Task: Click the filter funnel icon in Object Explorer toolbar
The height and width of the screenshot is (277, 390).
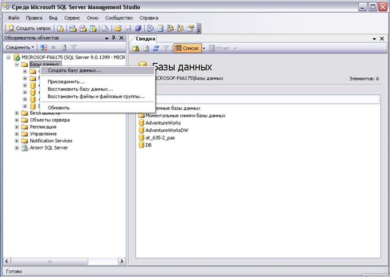Action: click(x=72, y=47)
